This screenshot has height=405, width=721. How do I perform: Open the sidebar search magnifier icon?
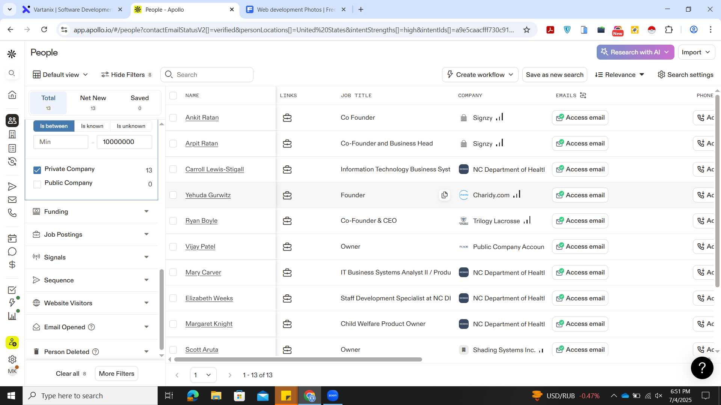pyautogui.click(x=12, y=73)
